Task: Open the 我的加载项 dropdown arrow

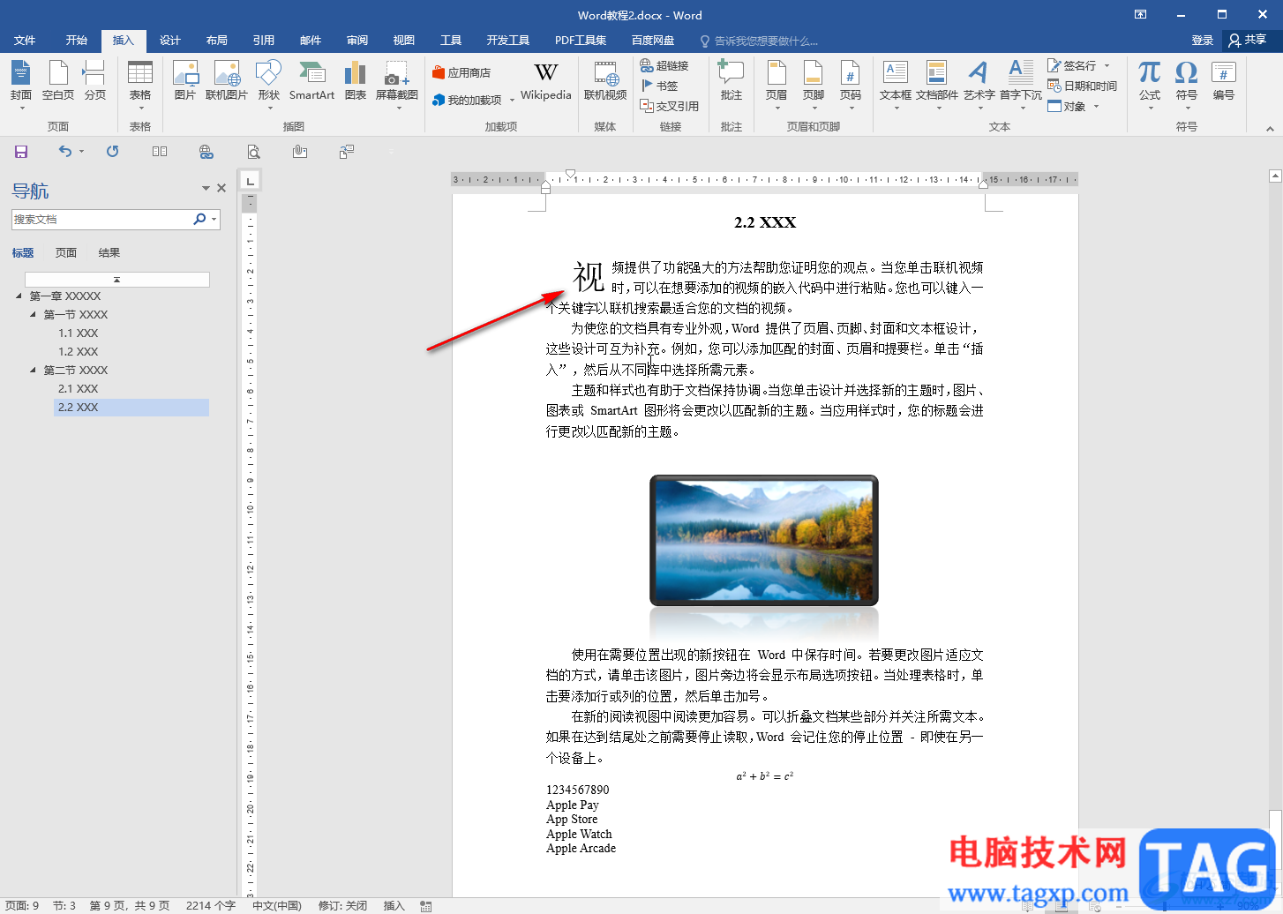Action: pyautogui.click(x=512, y=101)
